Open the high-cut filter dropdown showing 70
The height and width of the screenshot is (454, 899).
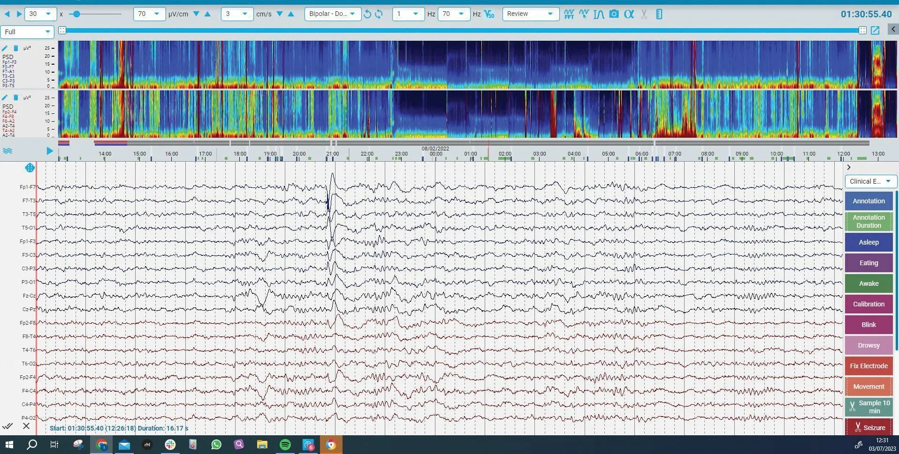pos(454,14)
